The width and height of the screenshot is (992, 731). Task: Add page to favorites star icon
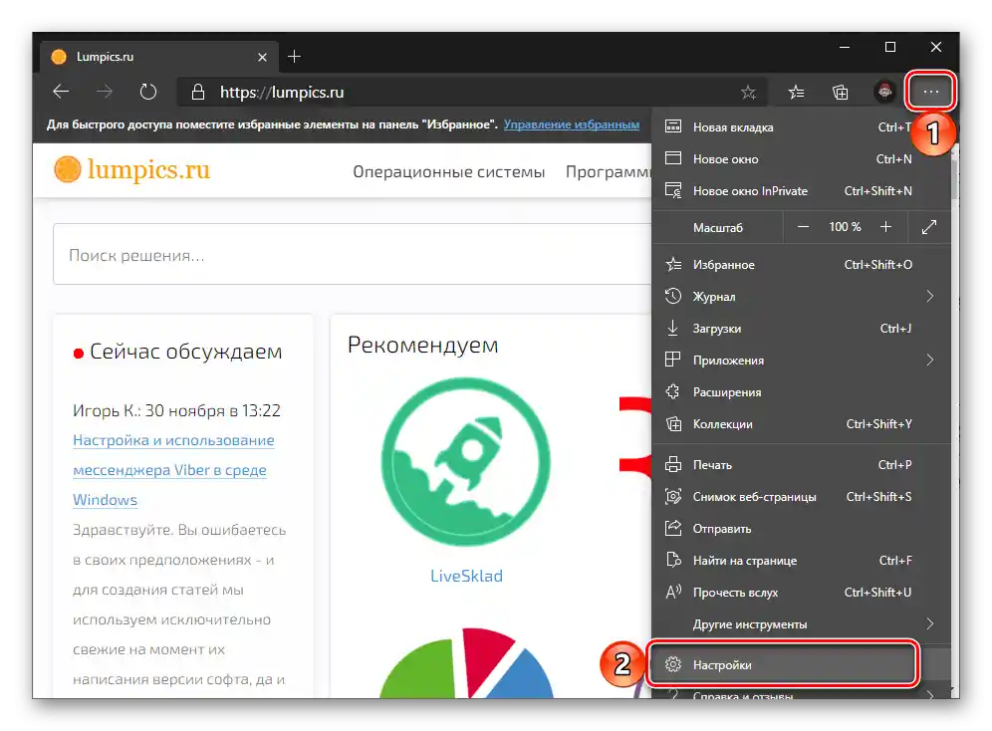pos(748,93)
